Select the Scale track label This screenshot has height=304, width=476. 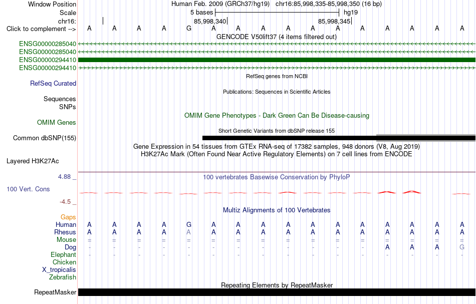coord(68,13)
